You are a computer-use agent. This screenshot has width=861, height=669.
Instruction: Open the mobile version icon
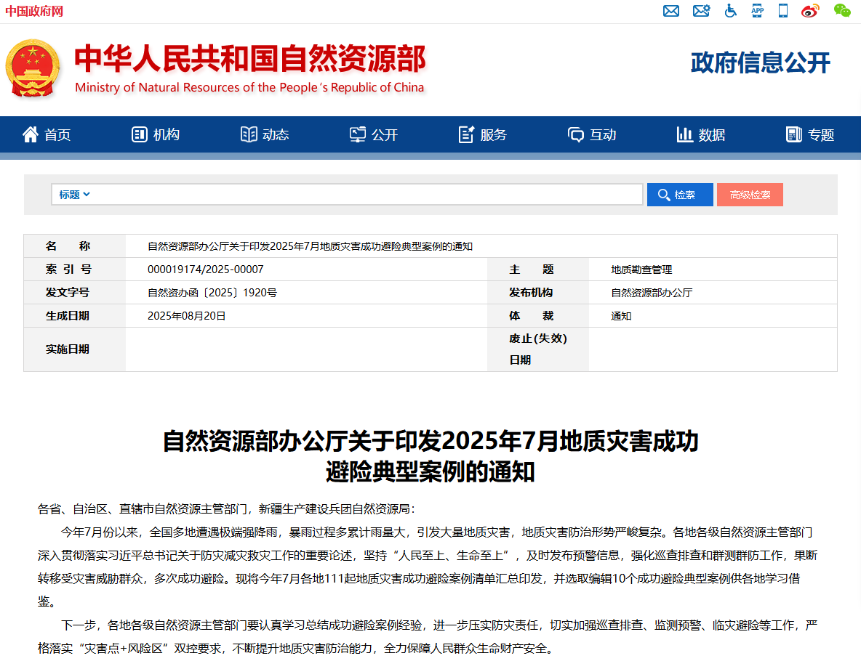click(783, 11)
